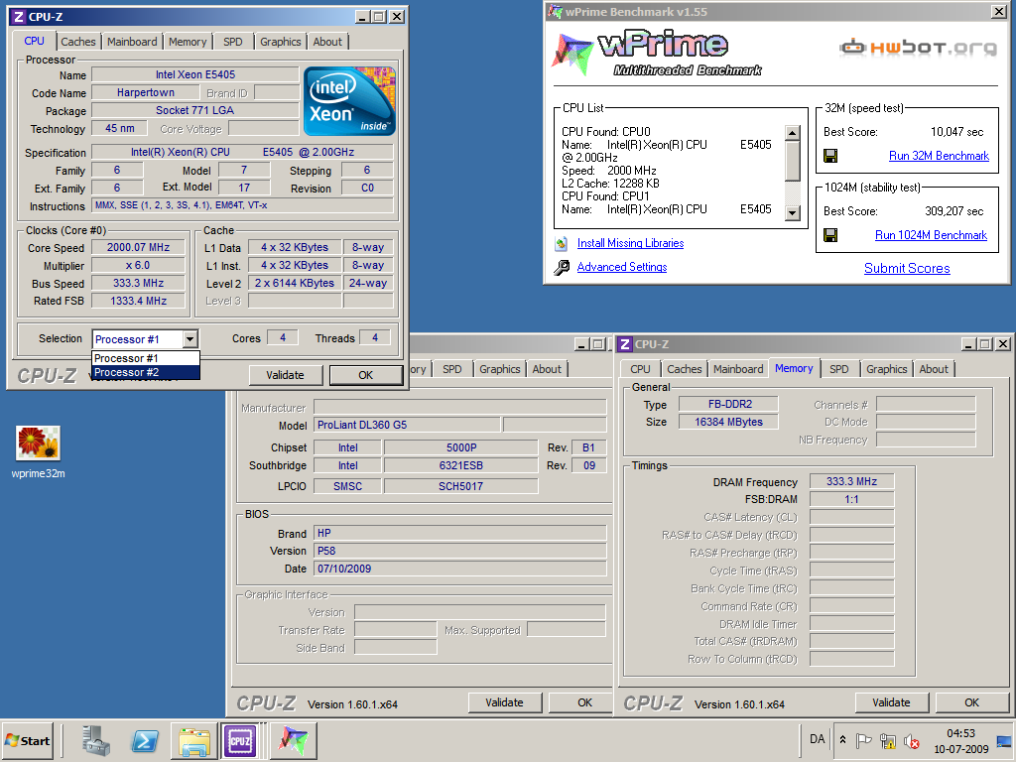
Task: Click Run 32M Benchmark link
Action: (x=939, y=156)
